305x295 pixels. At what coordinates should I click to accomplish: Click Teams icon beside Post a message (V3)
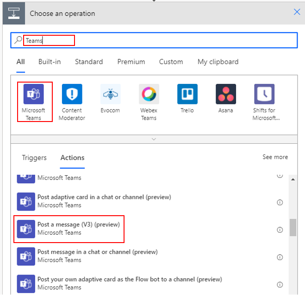click(x=26, y=229)
